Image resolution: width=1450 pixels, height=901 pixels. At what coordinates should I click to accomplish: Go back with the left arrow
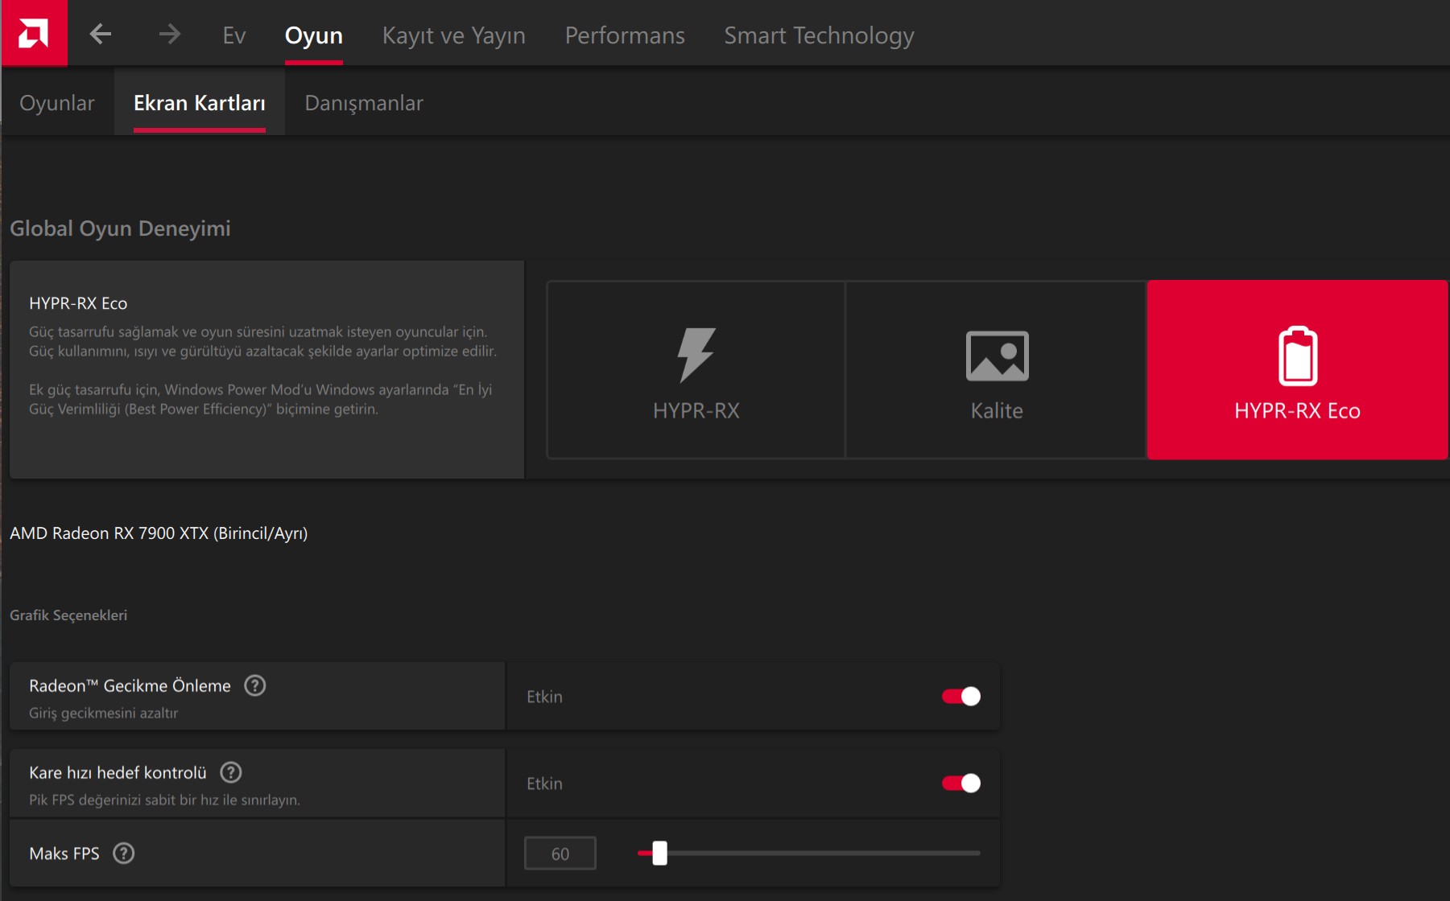tap(101, 34)
